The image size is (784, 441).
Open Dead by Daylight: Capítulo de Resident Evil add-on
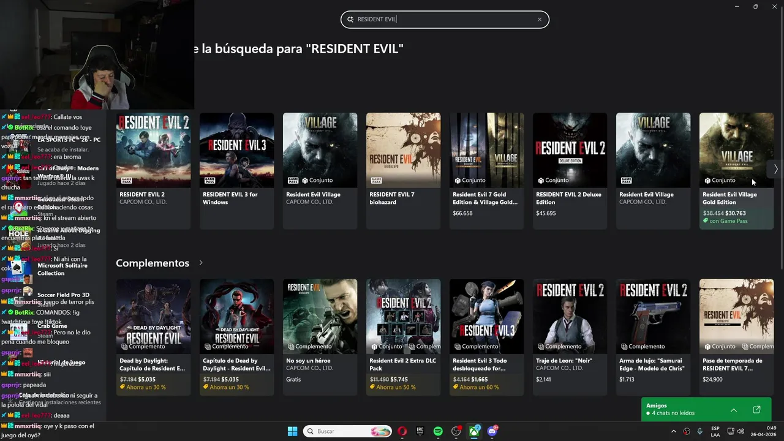pyautogui.click(x=153, y=337)
